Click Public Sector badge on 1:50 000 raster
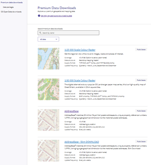Viewport: 151px width, 165px height. coord(141,80)
